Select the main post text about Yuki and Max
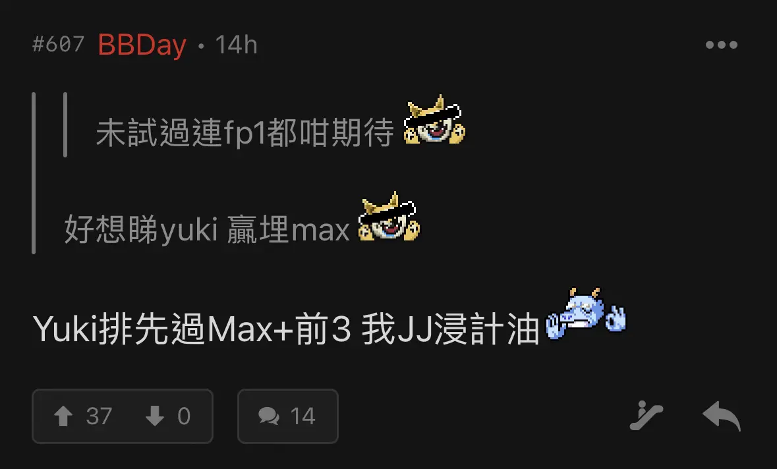 click(286, 329)
